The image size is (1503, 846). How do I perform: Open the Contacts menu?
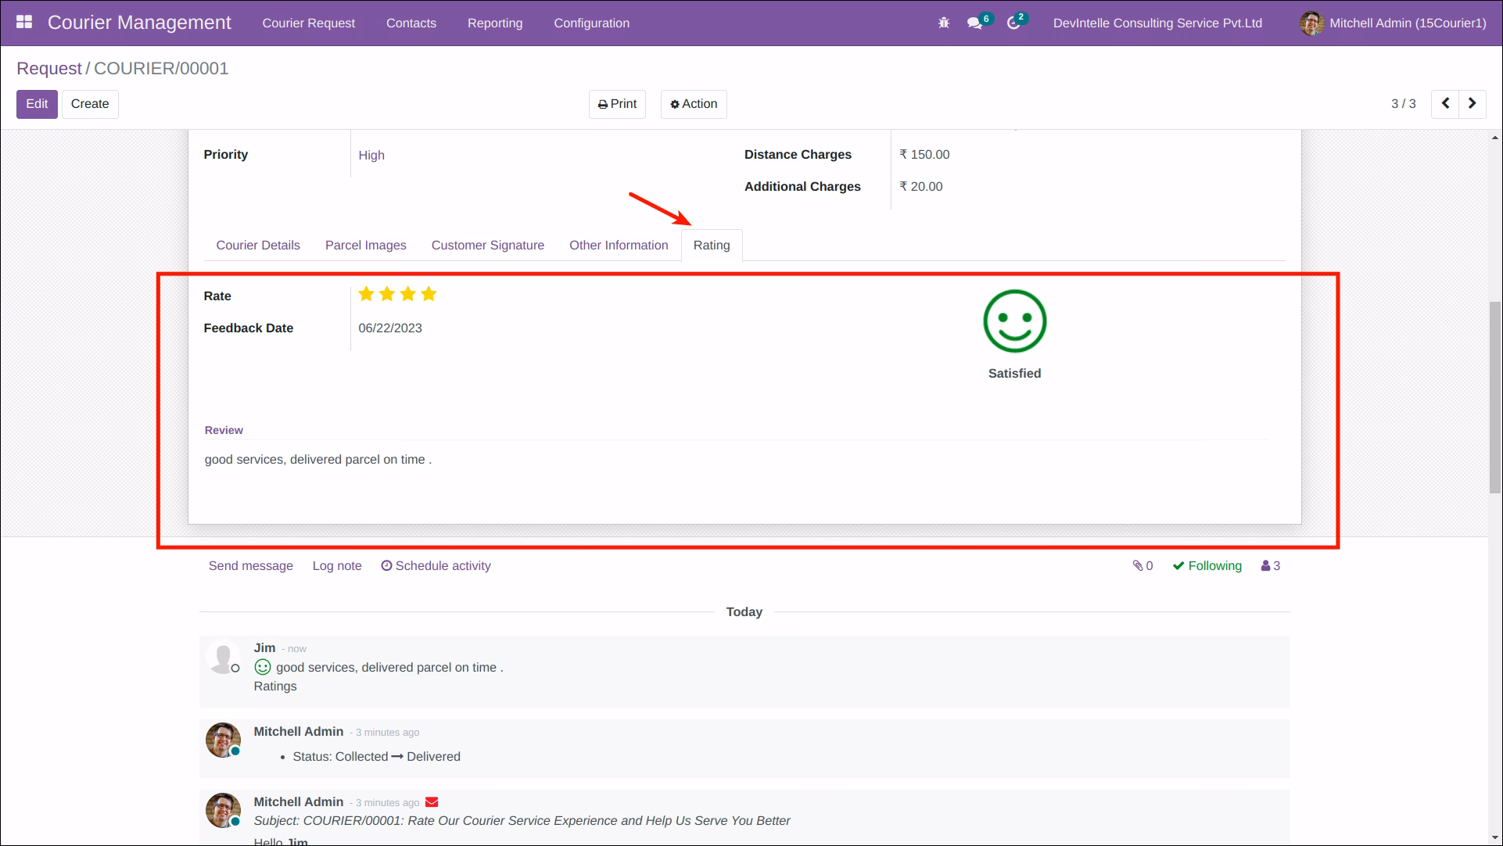411,23
